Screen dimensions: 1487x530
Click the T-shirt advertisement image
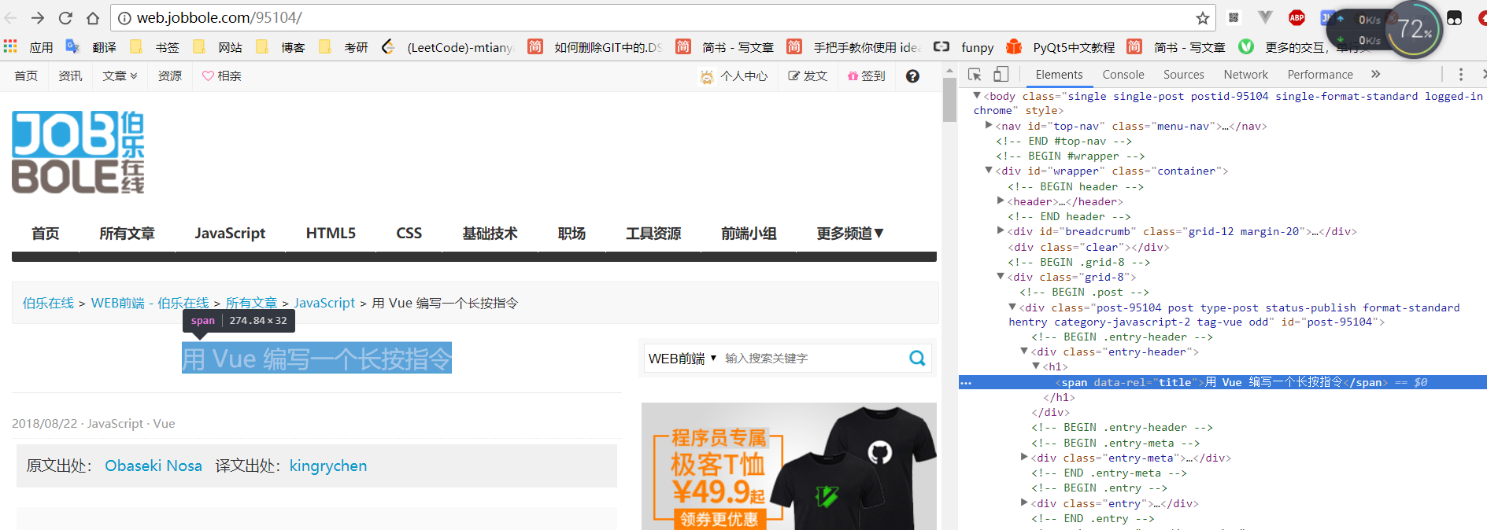[789, 466]
